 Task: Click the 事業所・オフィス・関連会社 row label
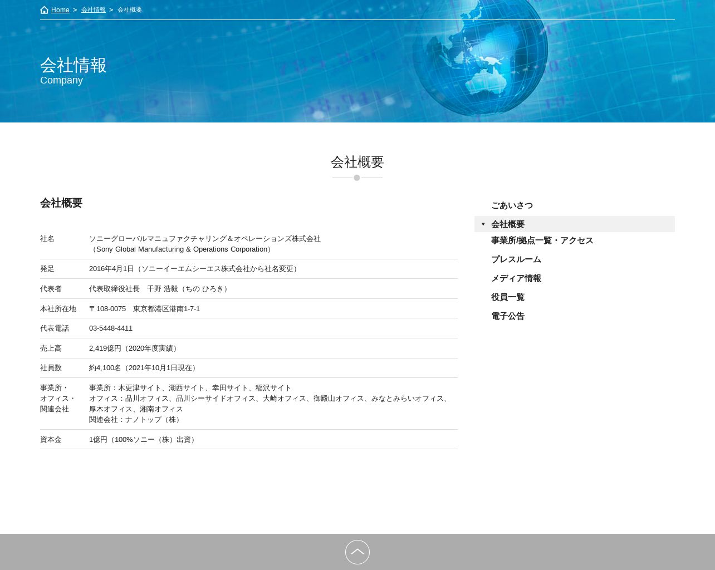pyautogui.click(x=58, y=399)
